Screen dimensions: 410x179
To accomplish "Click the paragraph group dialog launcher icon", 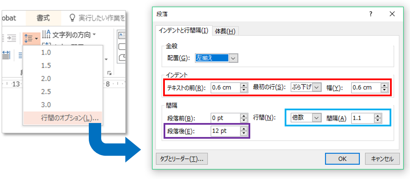I will coord(110,73).
